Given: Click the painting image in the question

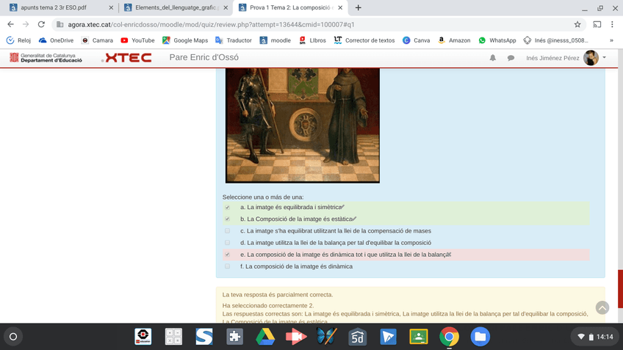Looking at the screenshot, I should (x=303, y=125).
